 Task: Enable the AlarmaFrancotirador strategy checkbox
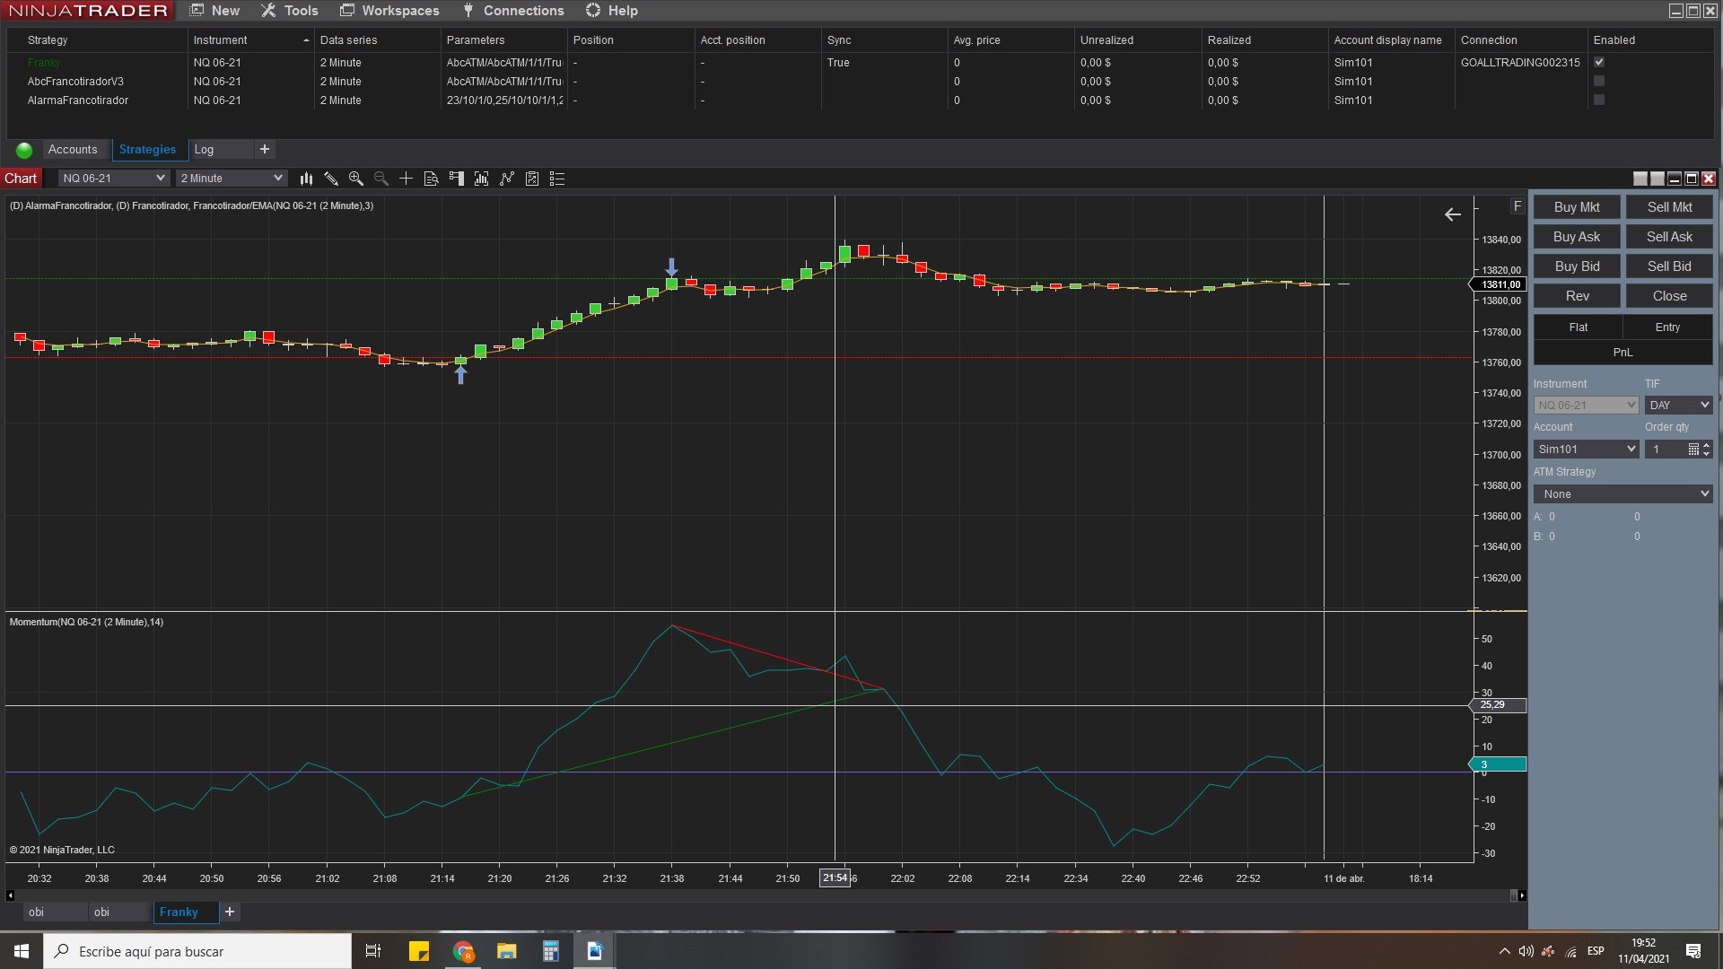click(1599, 100)
